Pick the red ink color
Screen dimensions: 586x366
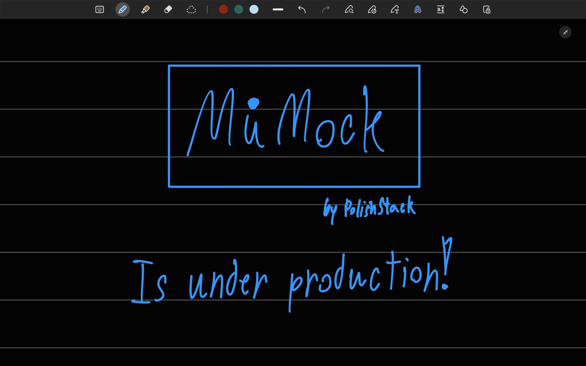tap(223, 9)
